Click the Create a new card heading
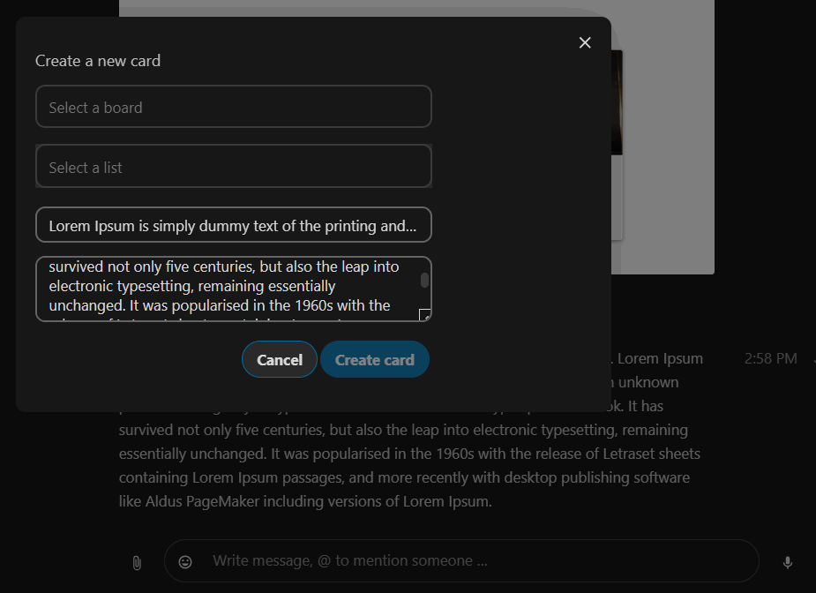This screenshot has height=593, width=816. point(98,61)
